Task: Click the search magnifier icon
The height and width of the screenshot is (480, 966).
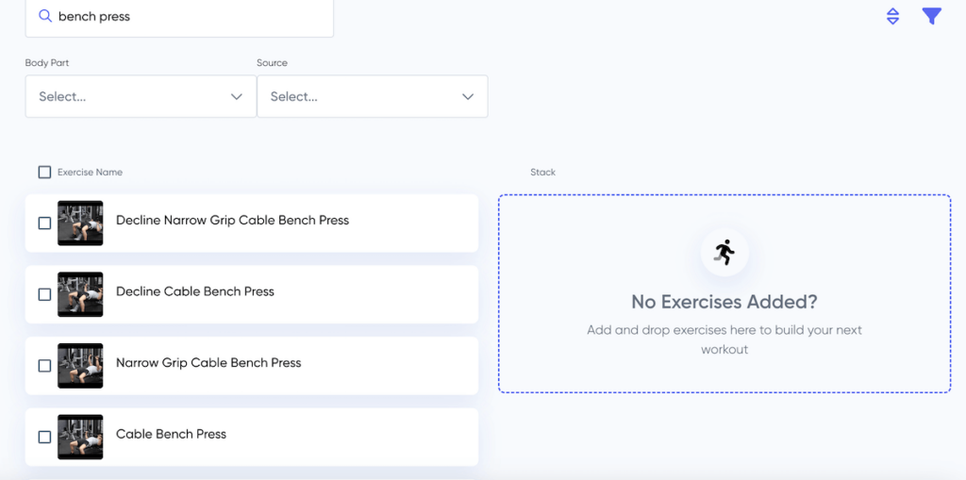Action: [44, 16]
